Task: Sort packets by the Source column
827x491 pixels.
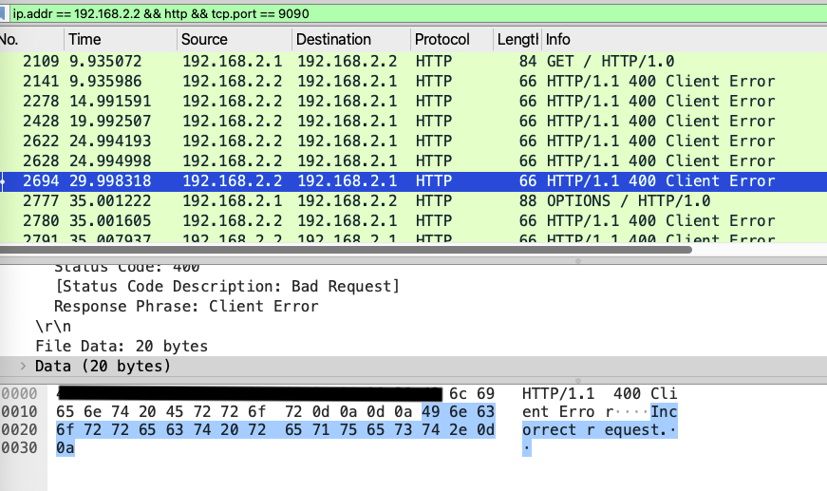Action: pyautogui.click(x=235, y=40)
